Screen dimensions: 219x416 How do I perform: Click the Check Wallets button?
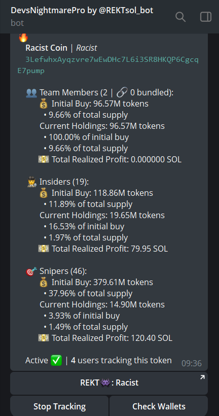coord(159,406)
